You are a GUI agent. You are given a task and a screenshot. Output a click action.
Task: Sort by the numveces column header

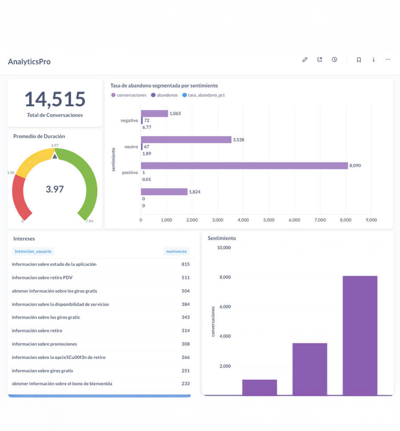(x=176, y=251)
